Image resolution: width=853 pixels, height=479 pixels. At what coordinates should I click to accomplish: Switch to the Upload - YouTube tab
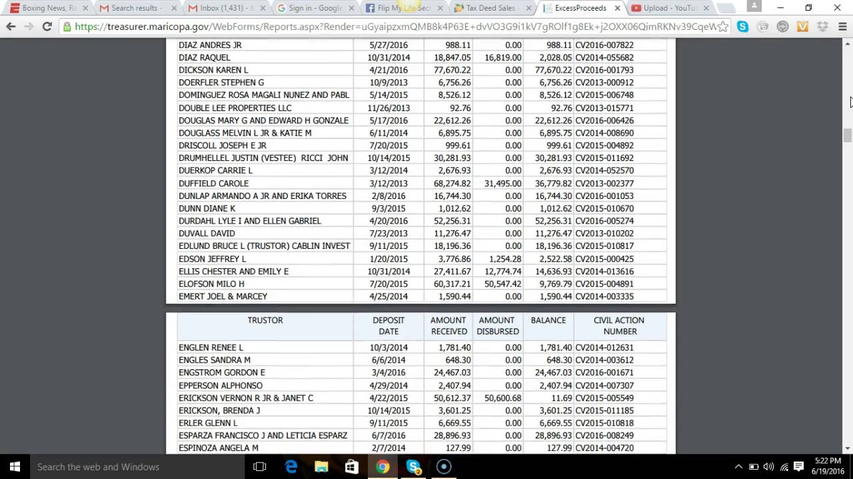pos(669,8)
